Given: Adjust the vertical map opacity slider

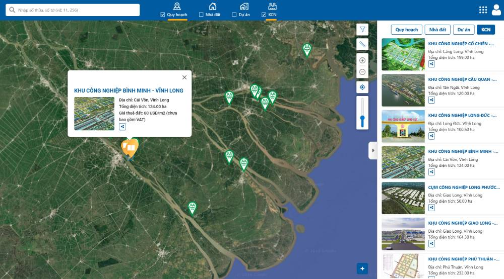Looking at the screenshot, I should (362, 120).
